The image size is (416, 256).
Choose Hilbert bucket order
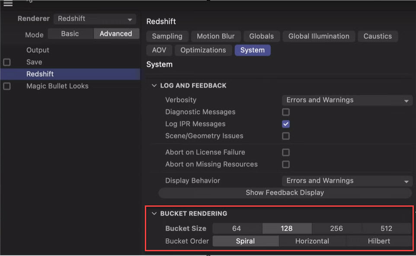(379, 241)
